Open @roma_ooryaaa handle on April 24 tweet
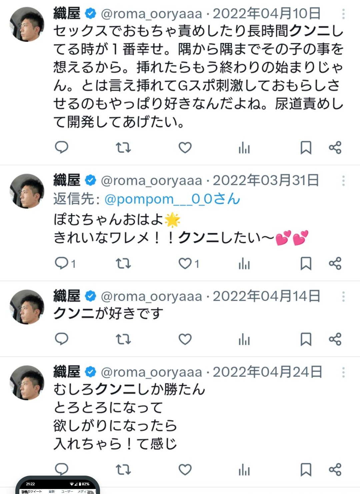 (151, 372)
